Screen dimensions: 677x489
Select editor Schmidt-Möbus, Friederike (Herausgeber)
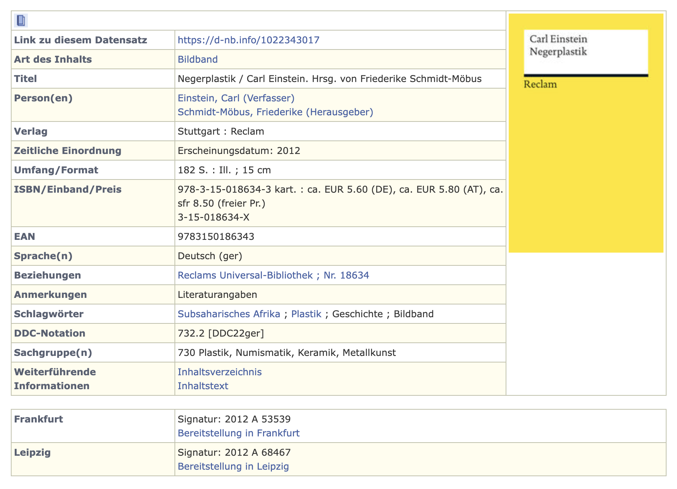pyautogui.click(x=275, y=112)
